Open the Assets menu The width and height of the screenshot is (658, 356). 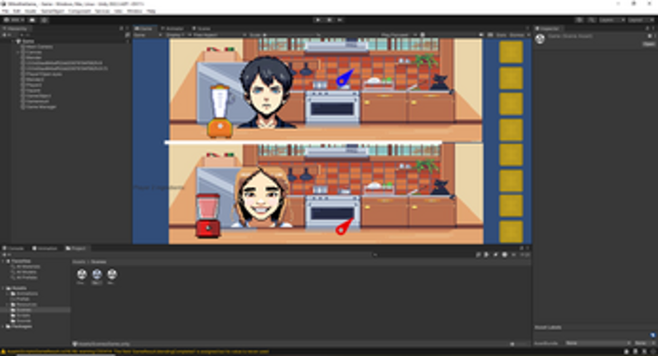click(x=30, y=11)
